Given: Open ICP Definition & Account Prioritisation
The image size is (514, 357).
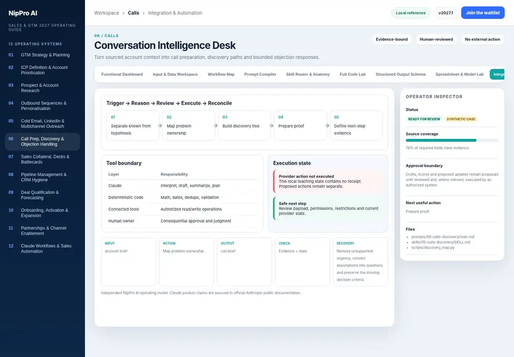Looking at the screenshot, I should tap(42, 70).
